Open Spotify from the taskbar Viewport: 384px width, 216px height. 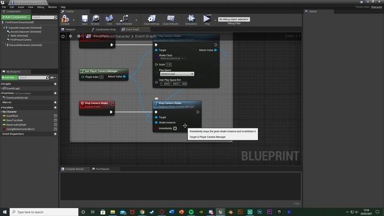[x=191, y=212]
